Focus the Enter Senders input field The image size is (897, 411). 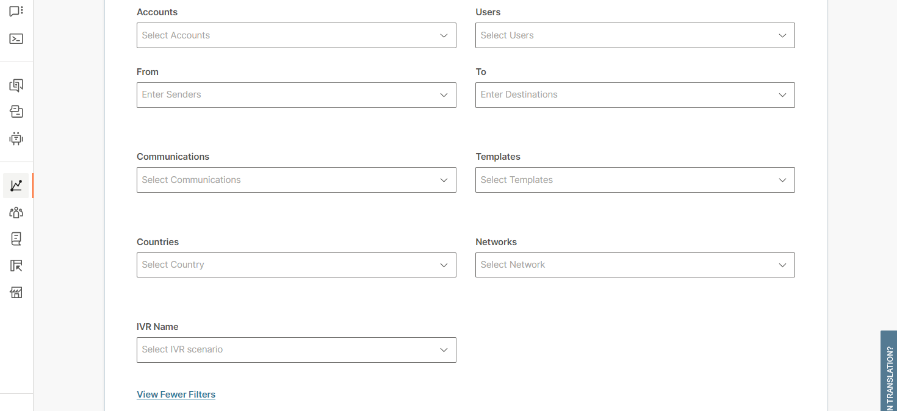tap(287, 95)
